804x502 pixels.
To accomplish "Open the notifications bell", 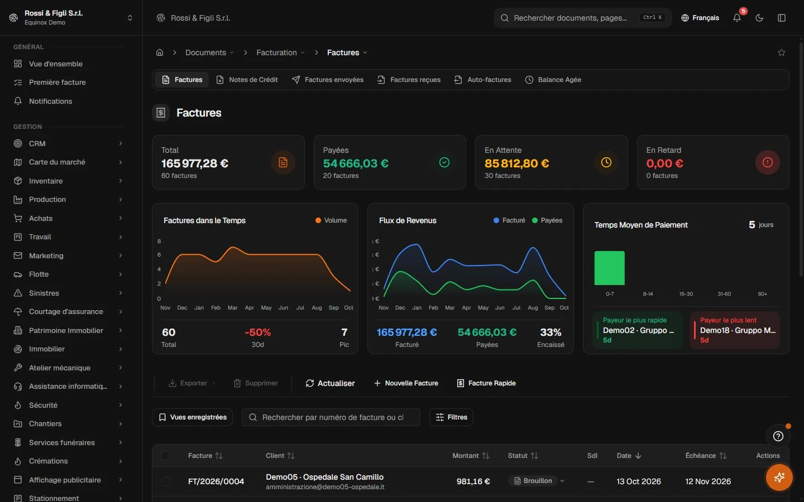I will click(737, 18).
